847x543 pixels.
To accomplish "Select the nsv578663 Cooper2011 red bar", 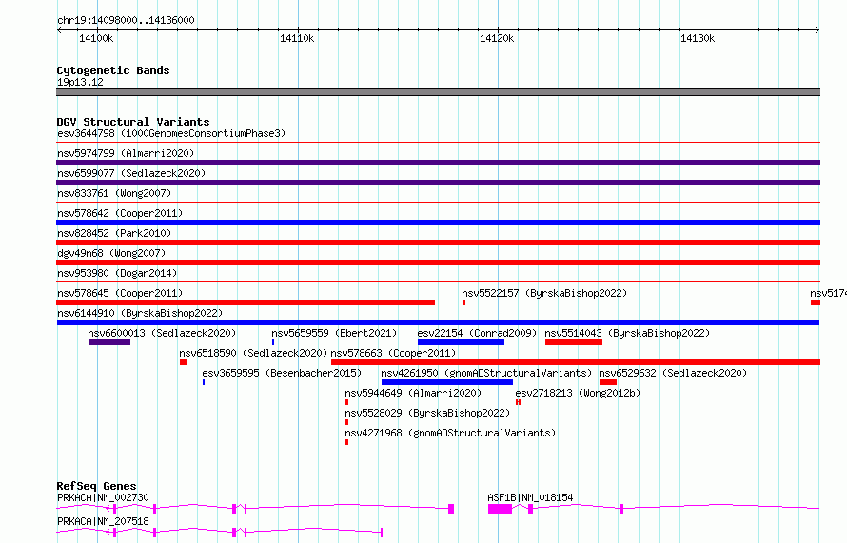I will pos(576,362).
